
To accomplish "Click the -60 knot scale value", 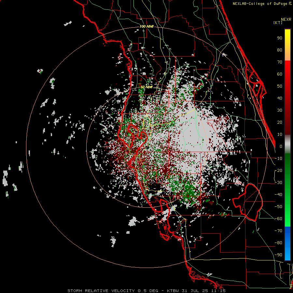I will [x=278, y=219].
